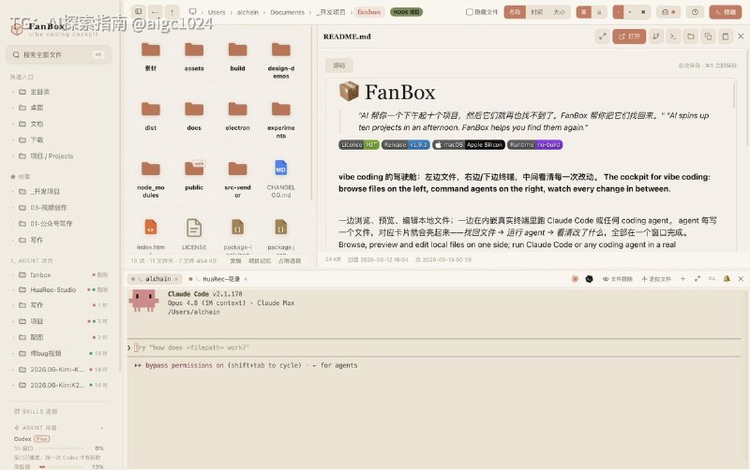Click the 占用透视 footer link

coord(290,261)
